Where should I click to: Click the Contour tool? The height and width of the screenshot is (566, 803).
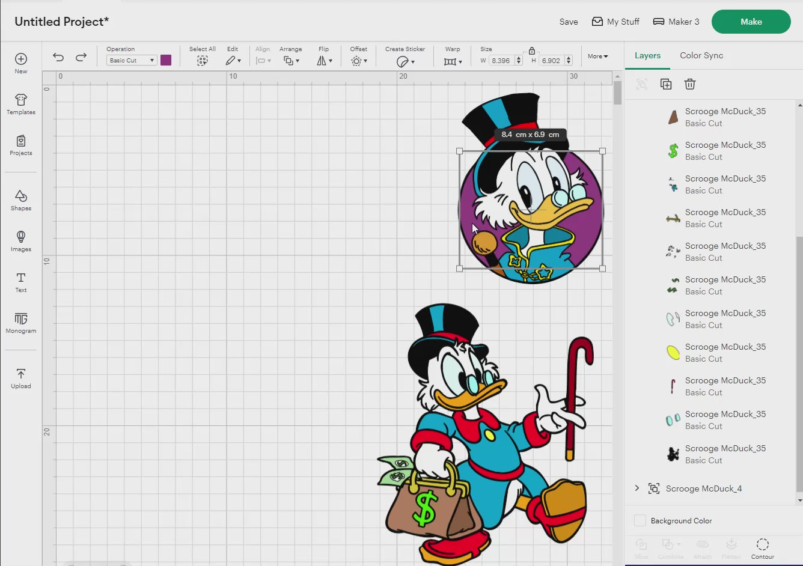click(x=763, y=549)
